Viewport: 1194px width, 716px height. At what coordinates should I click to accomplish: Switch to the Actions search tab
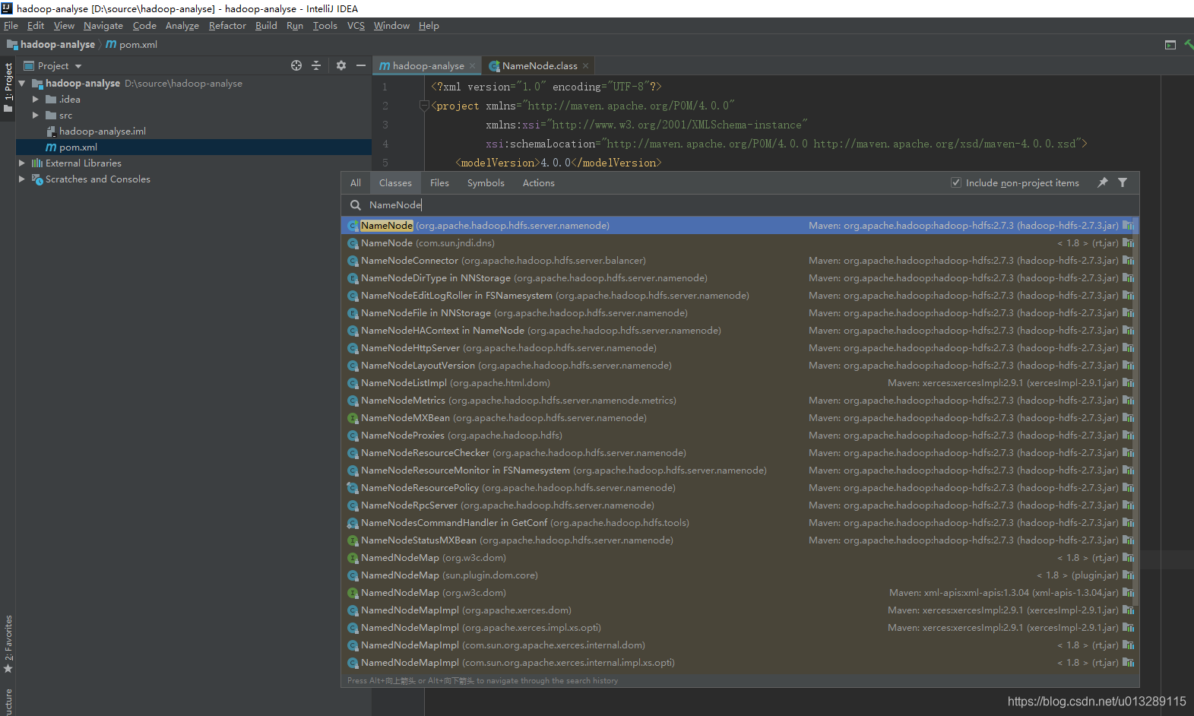point(539,183)
